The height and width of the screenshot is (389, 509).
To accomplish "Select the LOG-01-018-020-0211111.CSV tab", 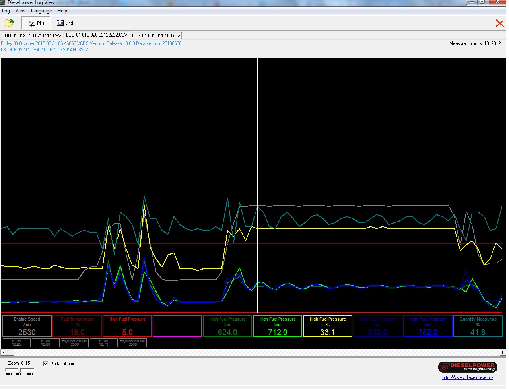I will pyautogui.click(x=32, y=36).
